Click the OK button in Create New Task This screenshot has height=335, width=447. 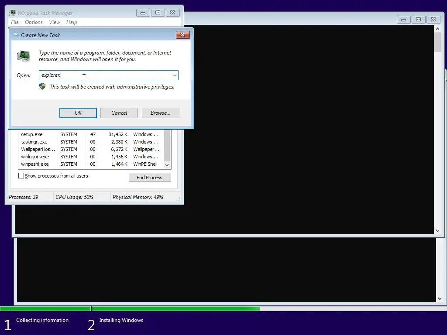[x=78, y=113]
